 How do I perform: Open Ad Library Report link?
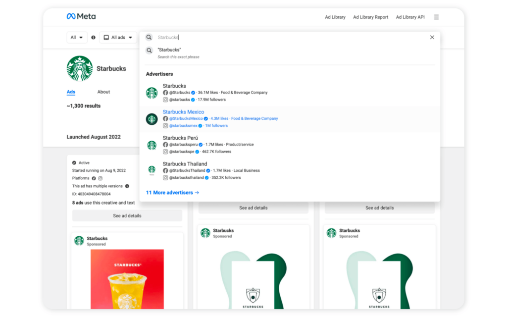[370, 17]
